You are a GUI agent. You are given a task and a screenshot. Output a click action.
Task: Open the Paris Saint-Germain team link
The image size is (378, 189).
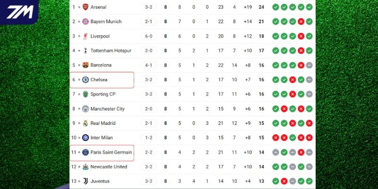tap(111, 152)
